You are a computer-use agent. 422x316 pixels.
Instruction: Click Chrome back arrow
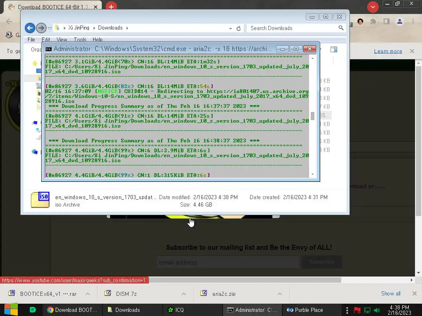click(9, 21)
